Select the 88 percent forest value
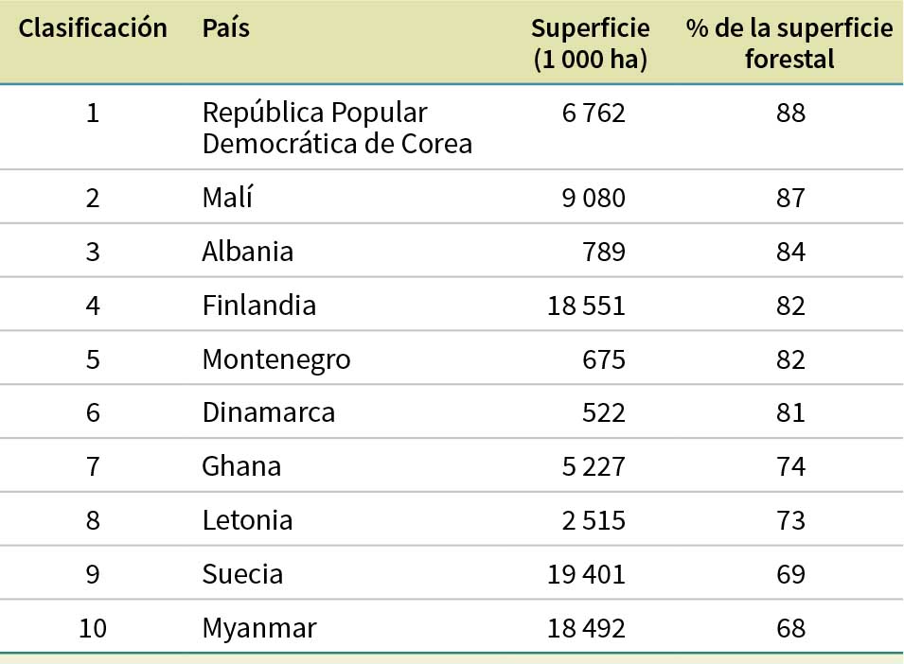 click(789, 114)
